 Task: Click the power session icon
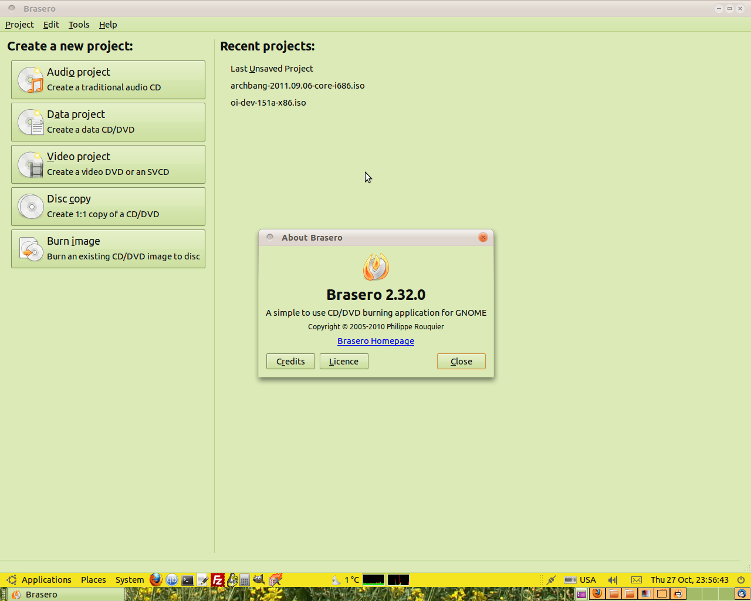click(741, 580)
